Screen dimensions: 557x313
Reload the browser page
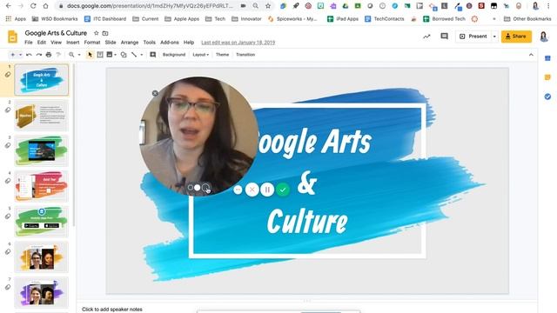click(33, 6)
